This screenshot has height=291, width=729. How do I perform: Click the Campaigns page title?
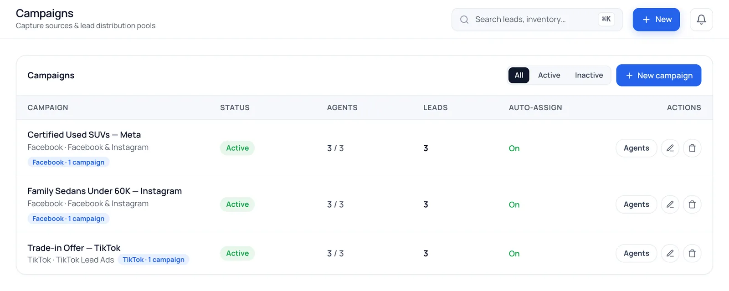point(45,13)
